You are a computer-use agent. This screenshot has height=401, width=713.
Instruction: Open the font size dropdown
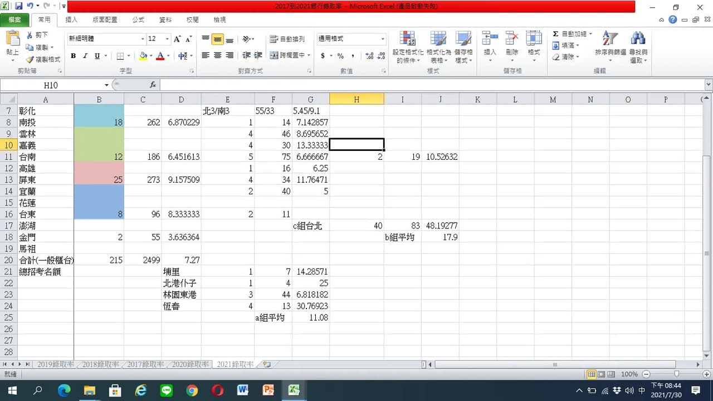(x=167, y=39)
